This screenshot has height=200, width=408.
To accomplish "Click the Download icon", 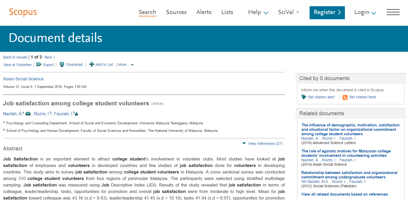I will tap(62, 64).
